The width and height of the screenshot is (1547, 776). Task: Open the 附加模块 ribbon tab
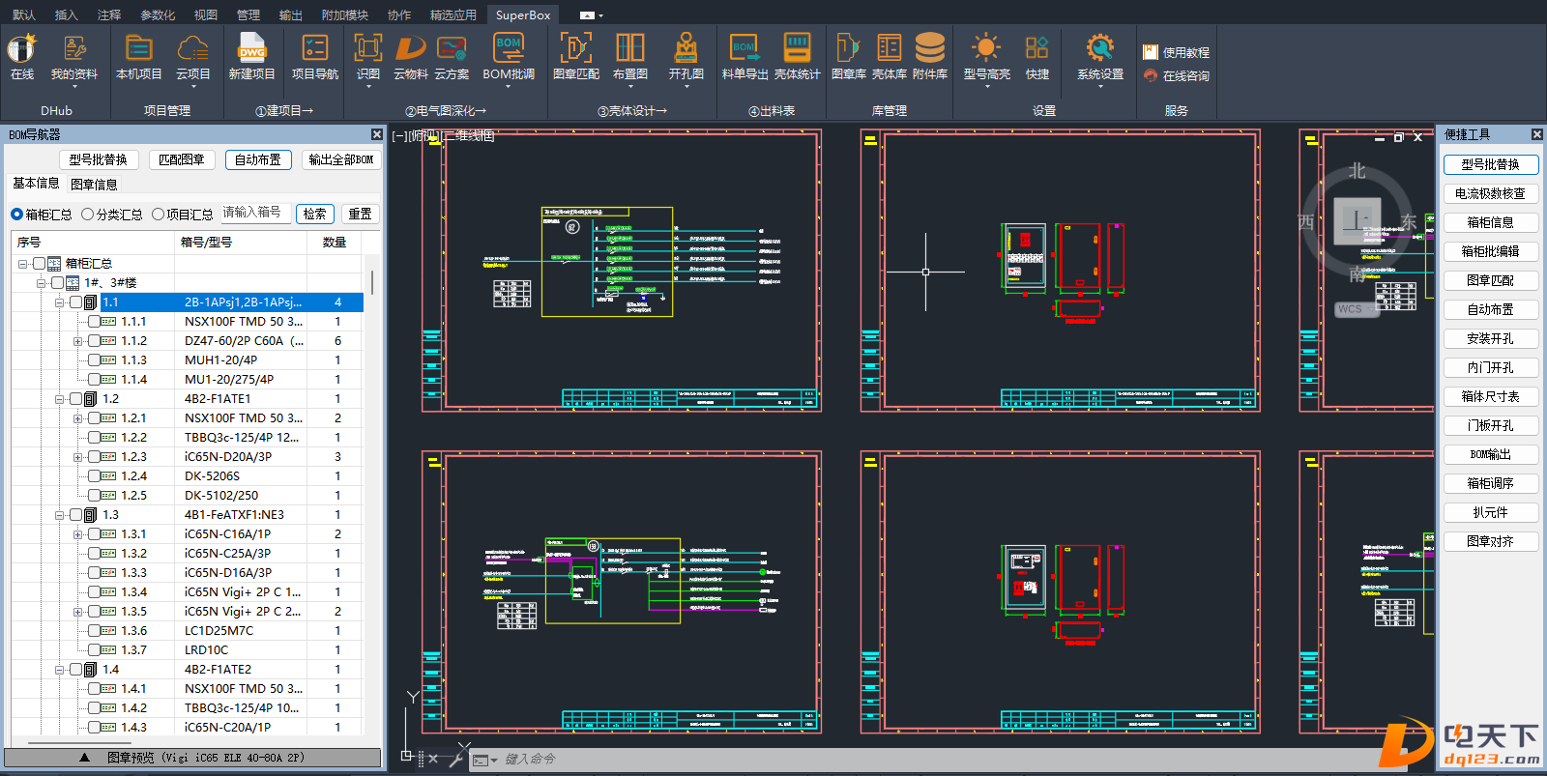(x=345, y=14)
